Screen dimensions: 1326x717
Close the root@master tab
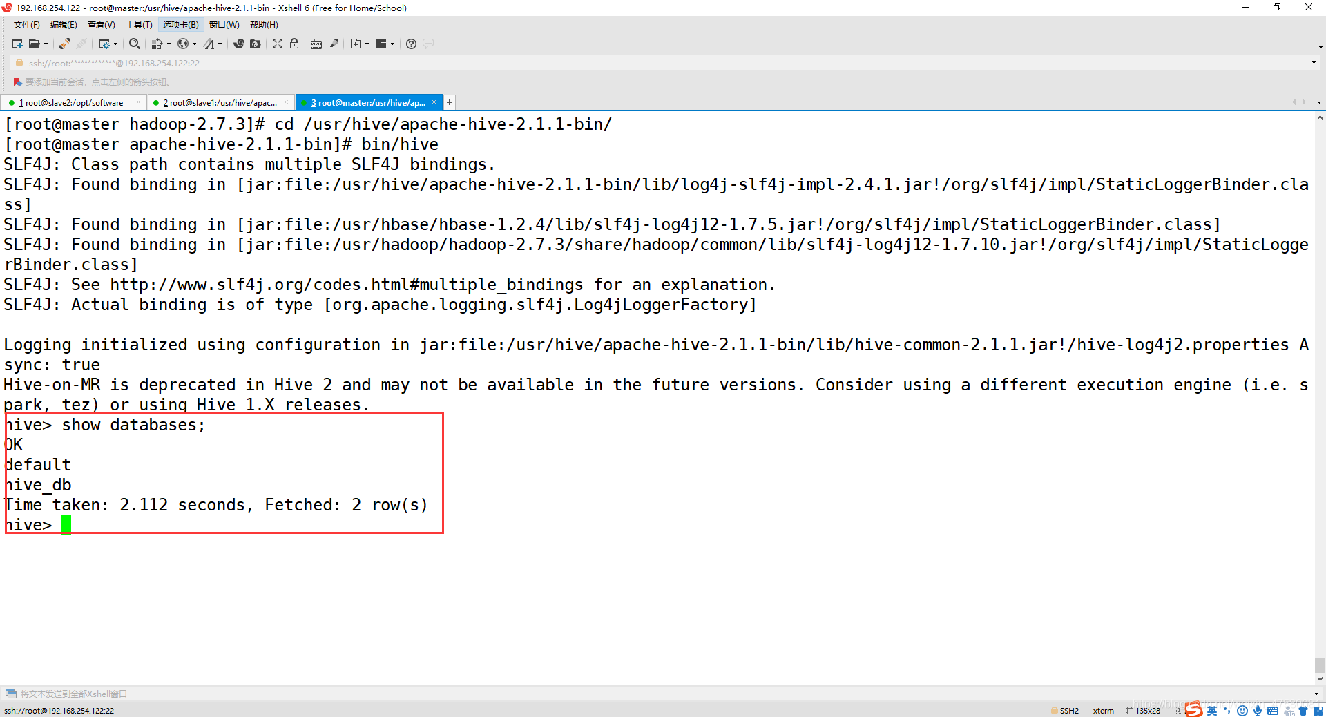(x=434, y=102)
